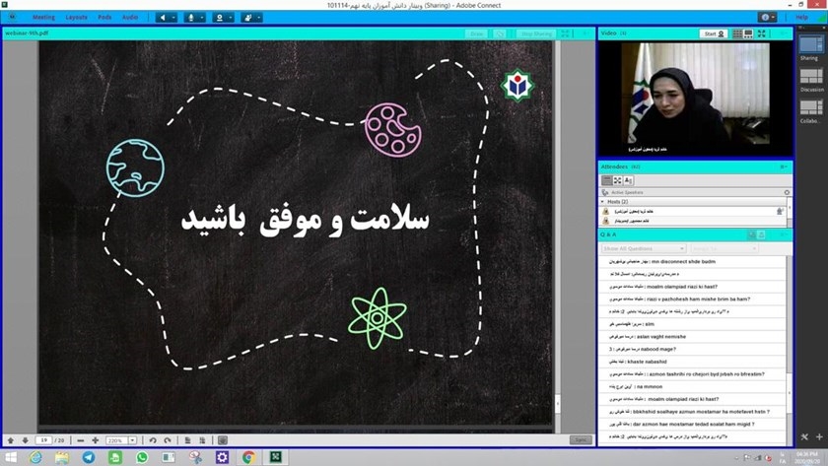Viewport: 828px width, 466px height.
Task: Open Show All Questions filter dropdown
Action: click(644, 248)
